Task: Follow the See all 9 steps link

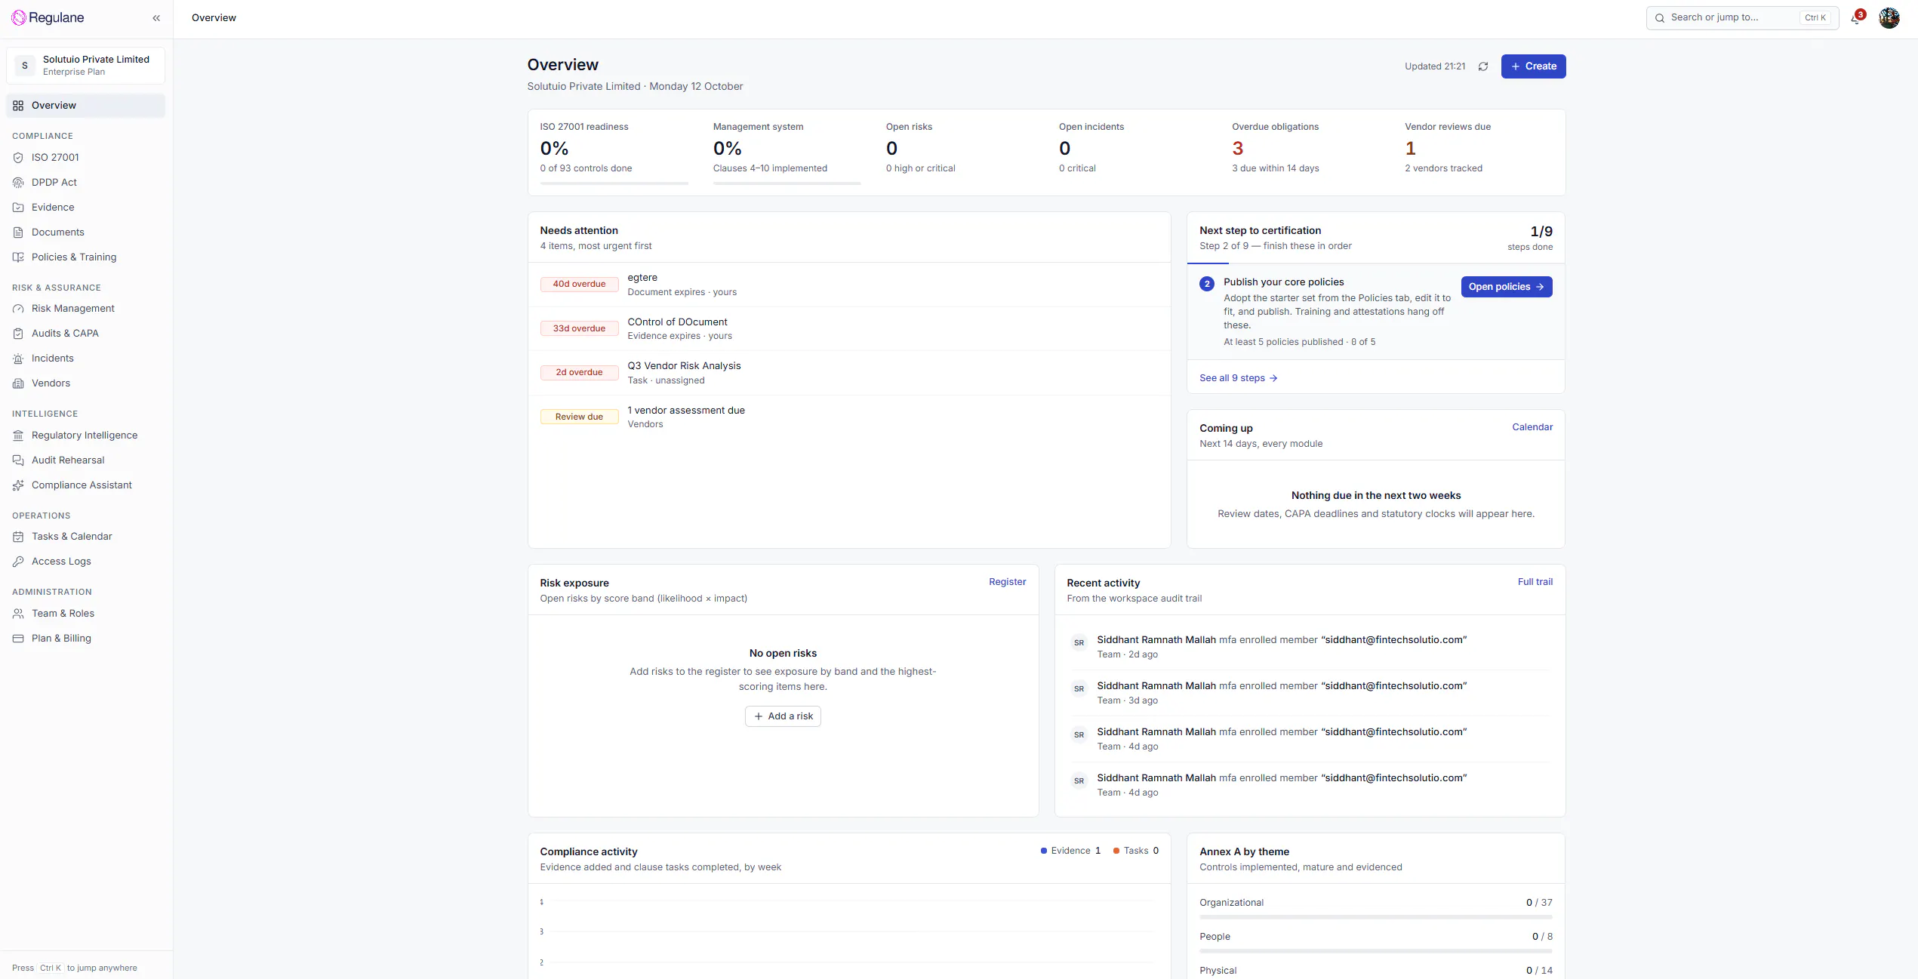Action: click(x=1238, y=378)
